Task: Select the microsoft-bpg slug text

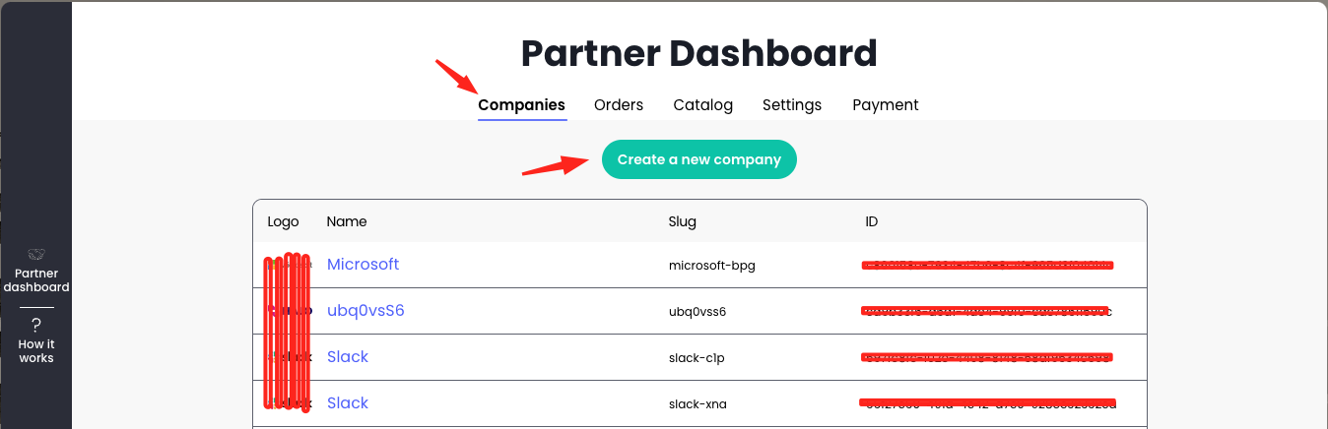Action: 712,266
